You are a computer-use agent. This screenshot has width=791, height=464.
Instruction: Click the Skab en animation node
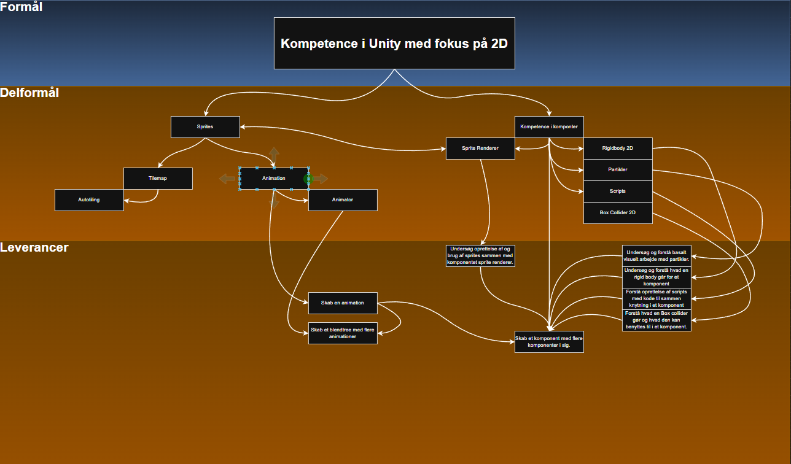[x=343, y=303]
